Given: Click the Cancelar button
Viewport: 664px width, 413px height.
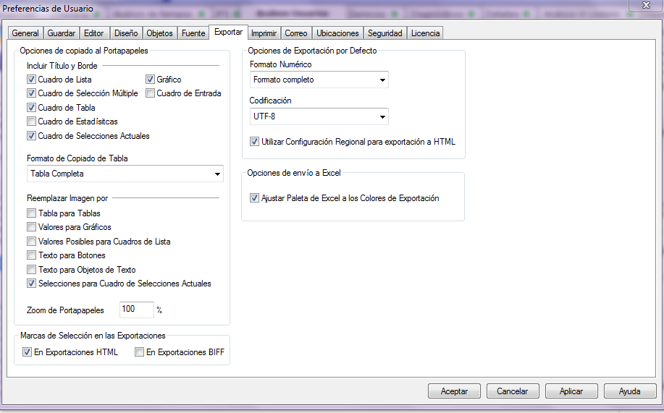Looking at the screenshot, I should [513, 391].
